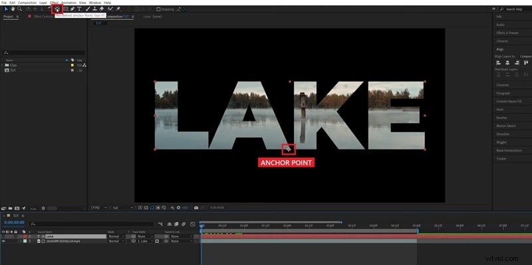Click the Align Right icon
Screen dimensions: 532x265
pos(517,62)
